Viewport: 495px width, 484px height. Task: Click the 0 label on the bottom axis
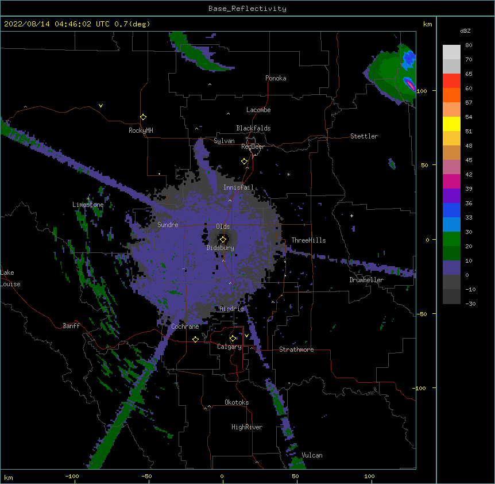pyautogui.click(x=222, y=476)
